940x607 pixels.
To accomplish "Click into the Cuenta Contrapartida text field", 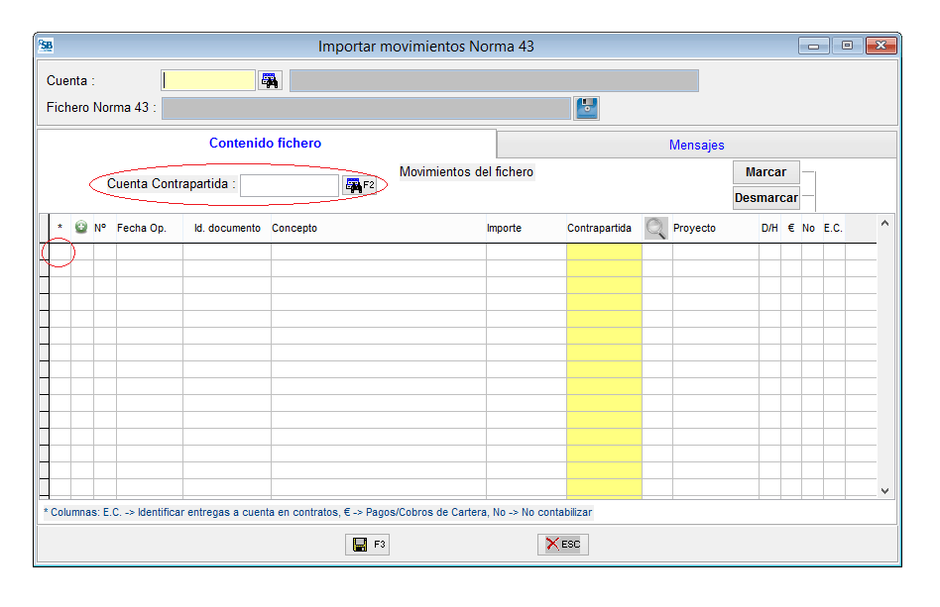I will coord(289,185).
